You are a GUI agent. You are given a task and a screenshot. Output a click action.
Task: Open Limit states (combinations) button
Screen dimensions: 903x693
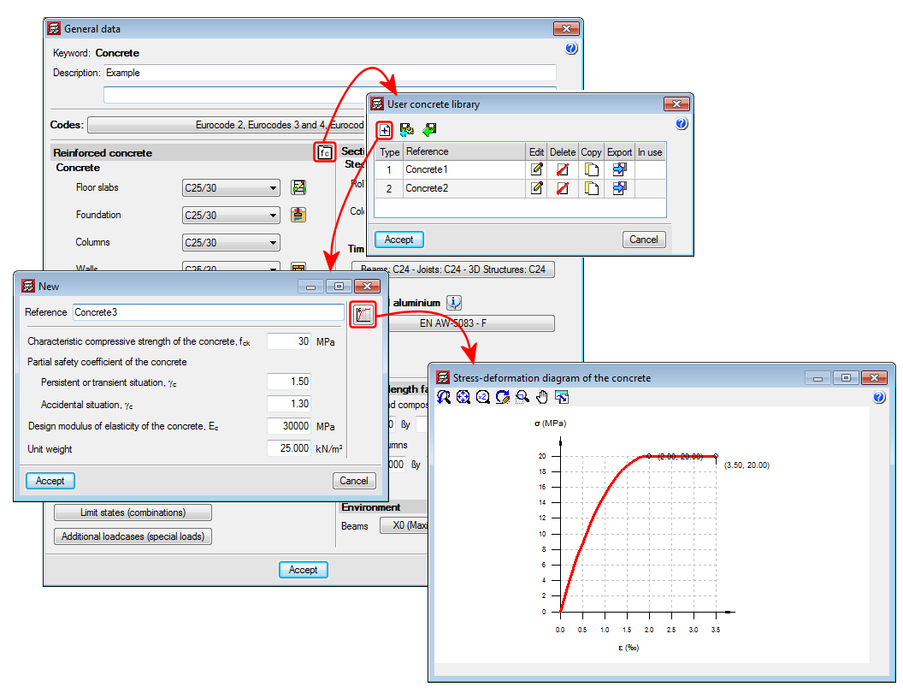click(133, 512)
